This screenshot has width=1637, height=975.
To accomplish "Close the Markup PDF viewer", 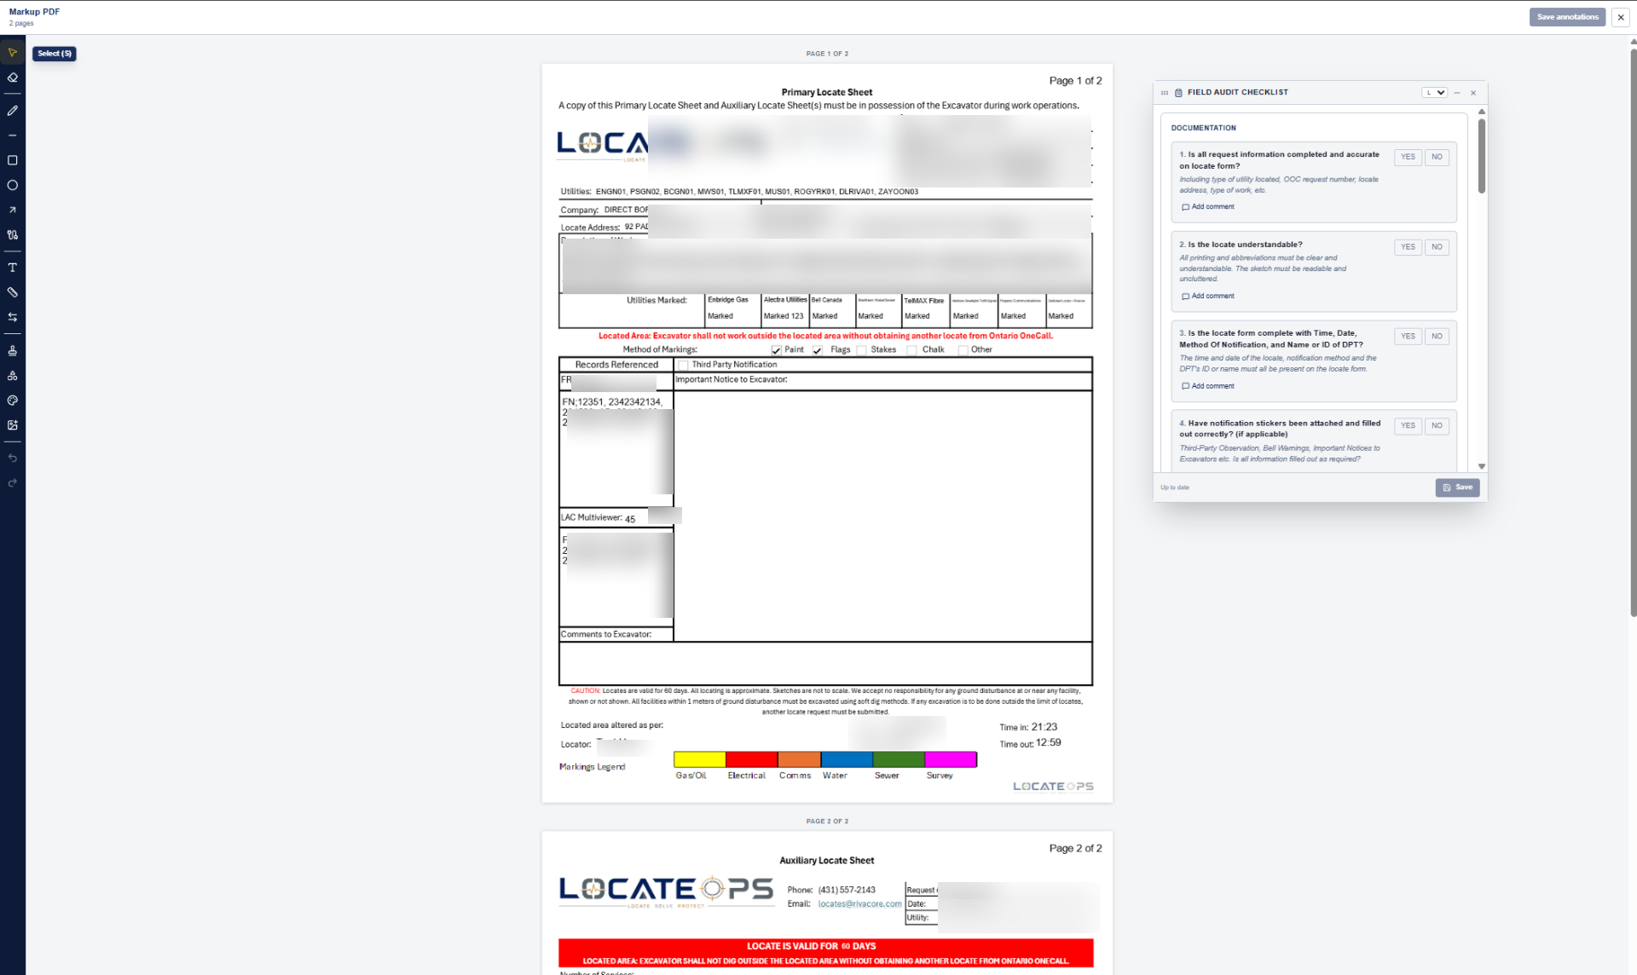I will (1620, 17).
